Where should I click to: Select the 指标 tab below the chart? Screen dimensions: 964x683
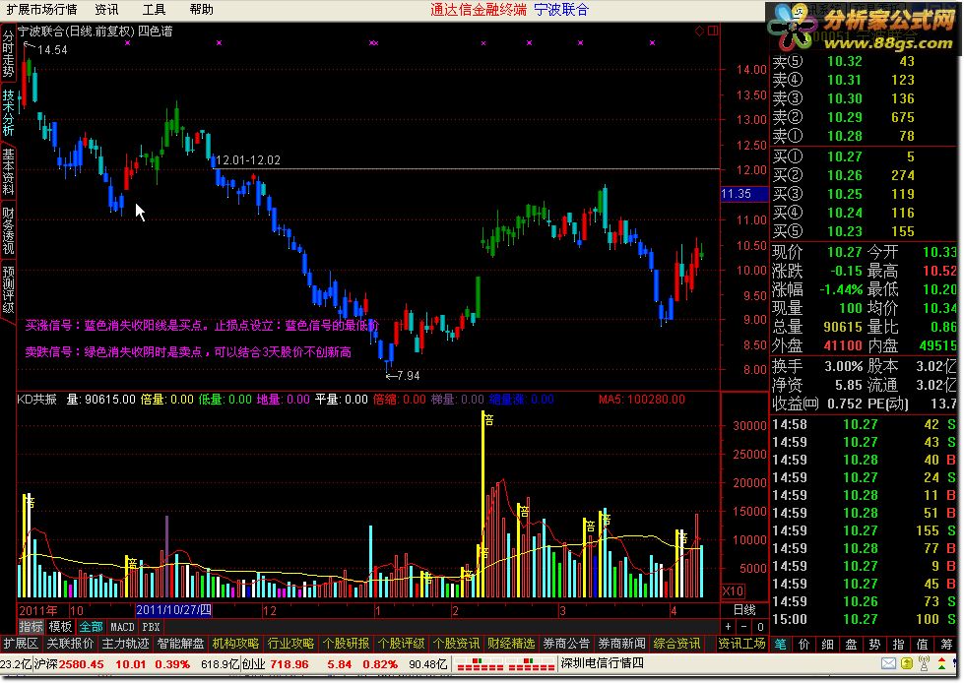pos(31,627)
